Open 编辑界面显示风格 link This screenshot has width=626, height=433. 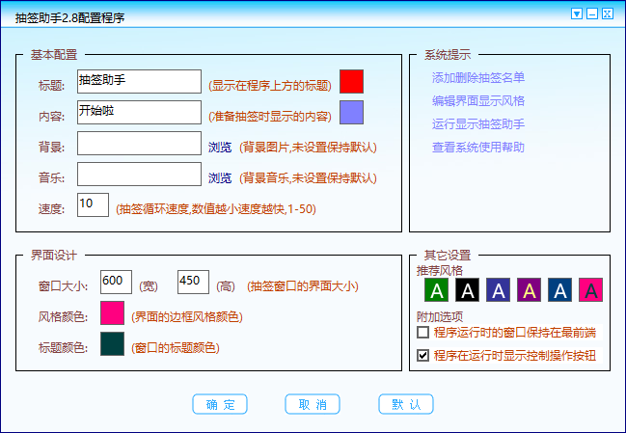point(478,100)
